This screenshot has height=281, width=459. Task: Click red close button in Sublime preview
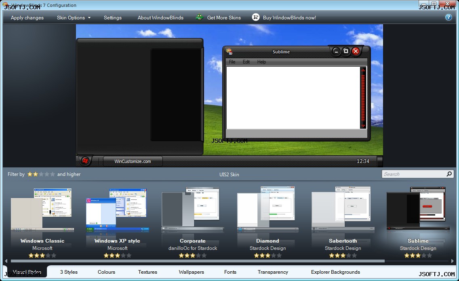[356, 51]
